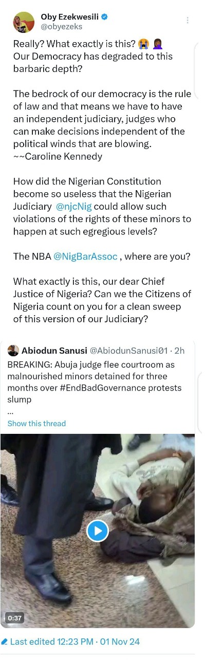205x660 pixels.
Task: Open the @NigBarAssoc mention
Action: click(x=85, y=256)
